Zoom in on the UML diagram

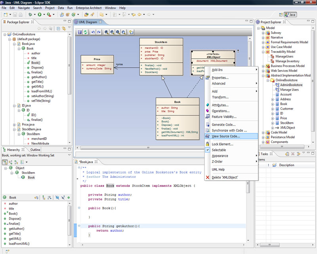click(x=107, y=32)
